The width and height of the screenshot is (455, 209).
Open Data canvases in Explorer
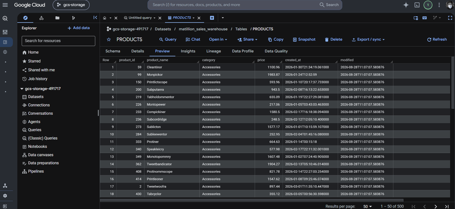(x=38, y=155)
